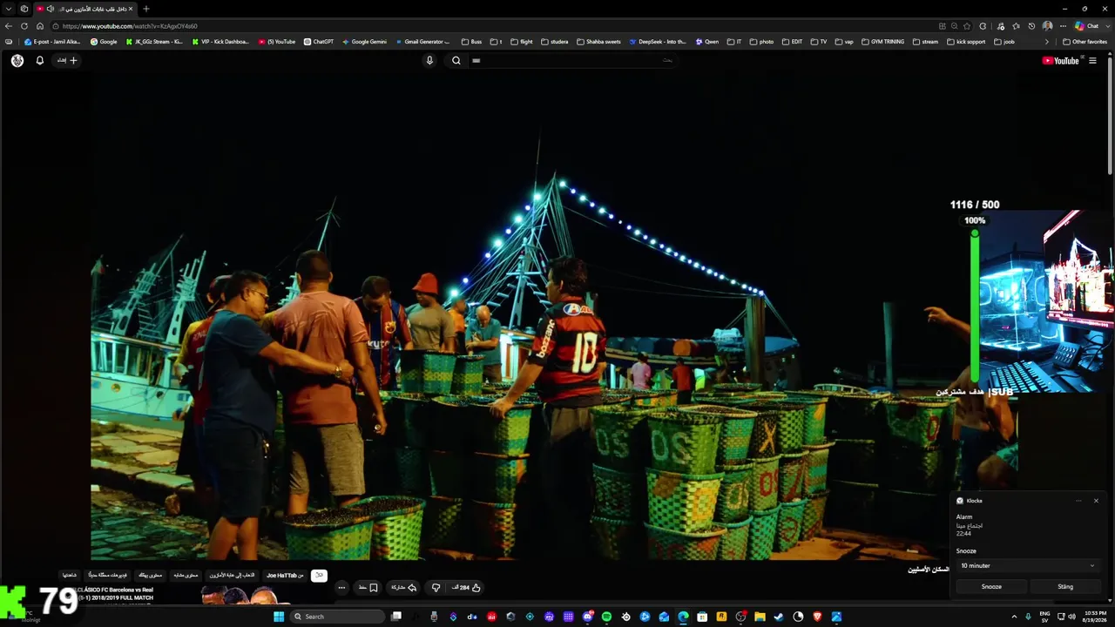Save the video with bookmark button
Image resolution: width=1115 pixels, height=627 pixels.
tap(368, 588)
